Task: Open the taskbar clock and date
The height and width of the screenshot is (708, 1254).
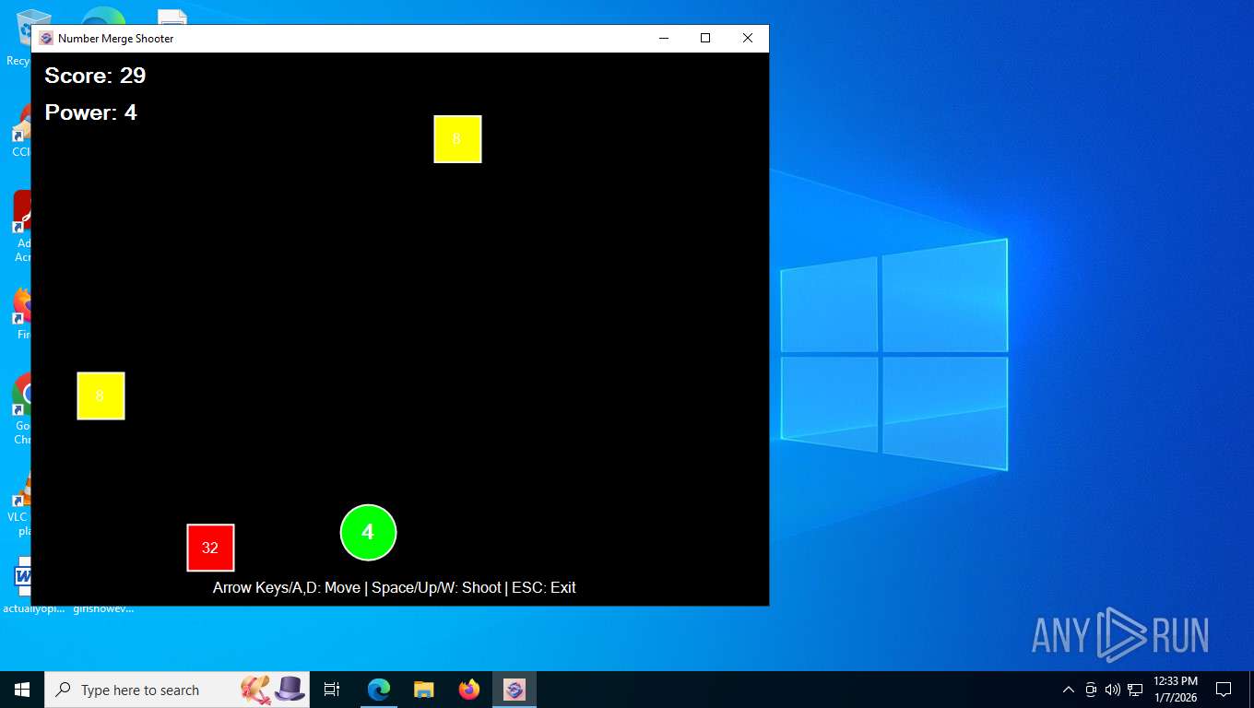Action: 1176,690
